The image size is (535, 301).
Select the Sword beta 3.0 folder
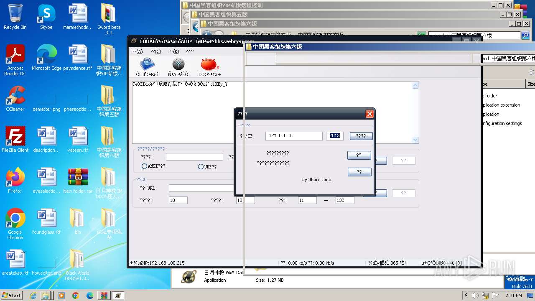coord(109,19)
